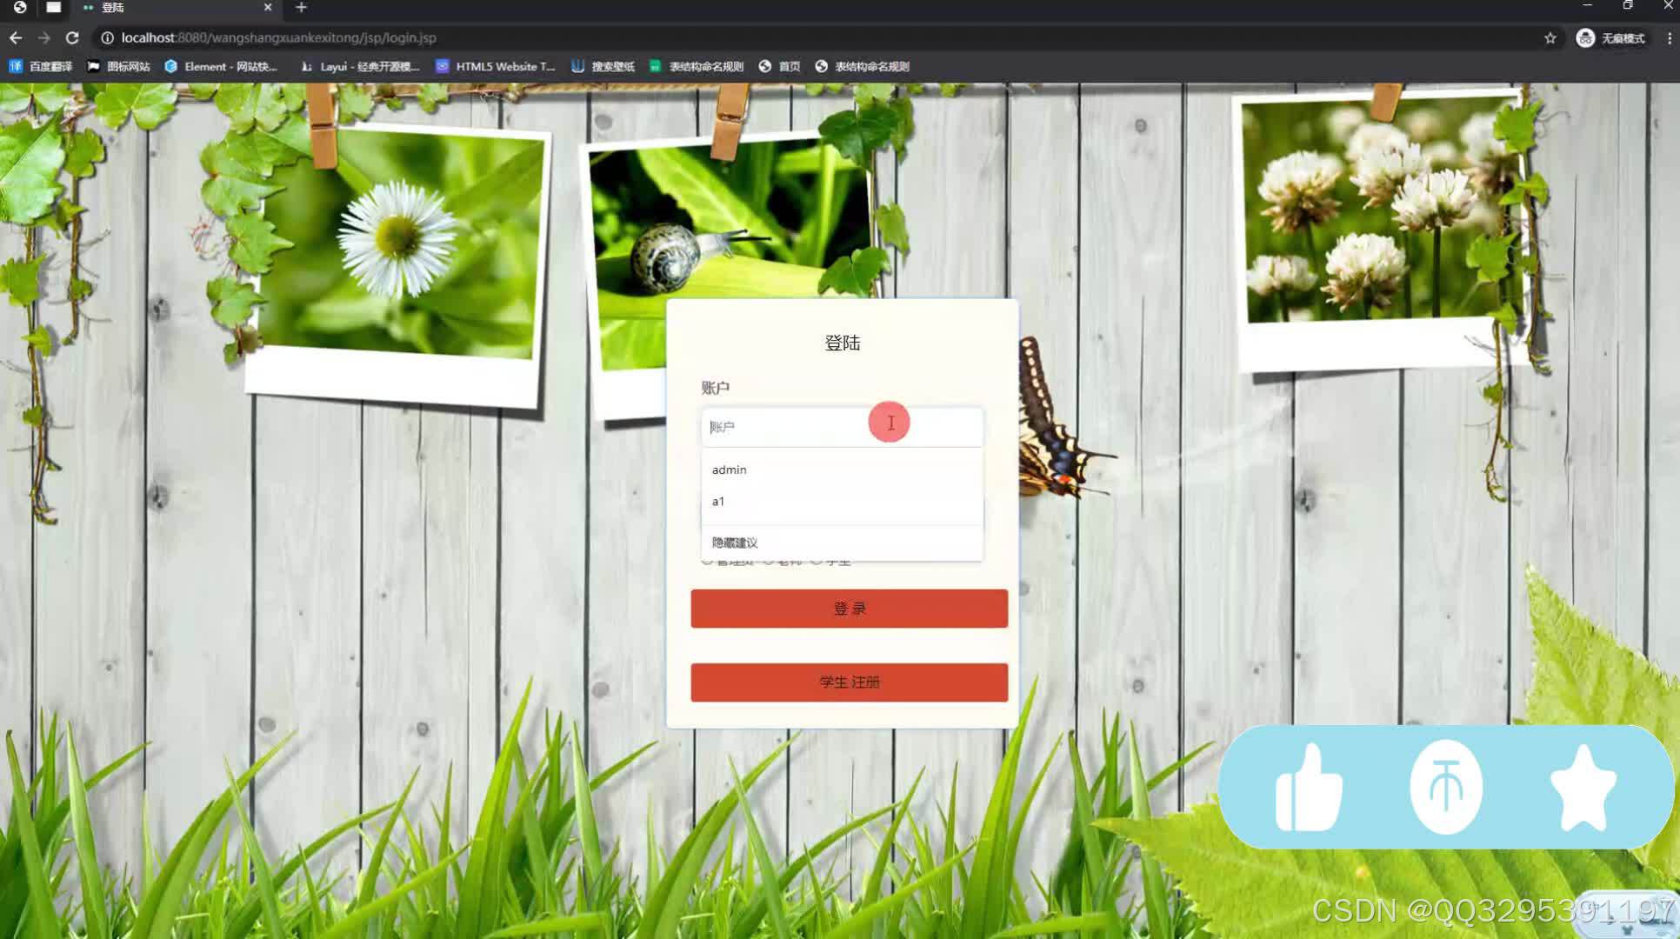Bookmark this page with the star icon
1680x939 pixels.
(1550, 38)
